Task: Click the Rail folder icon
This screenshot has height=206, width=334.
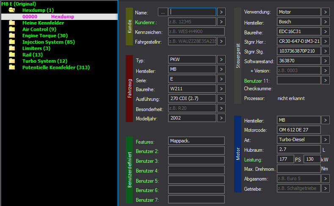Action: click(x=12, y=55)
